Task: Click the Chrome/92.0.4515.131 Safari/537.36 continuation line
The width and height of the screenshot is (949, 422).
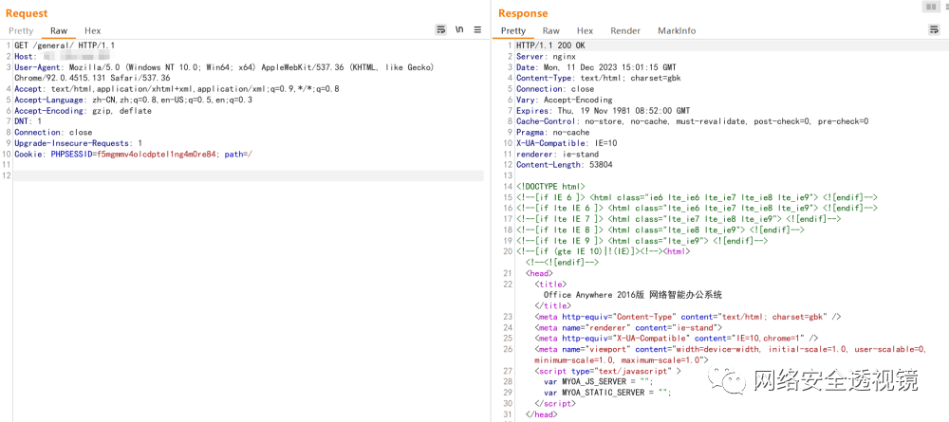Action: pos(92,78)
